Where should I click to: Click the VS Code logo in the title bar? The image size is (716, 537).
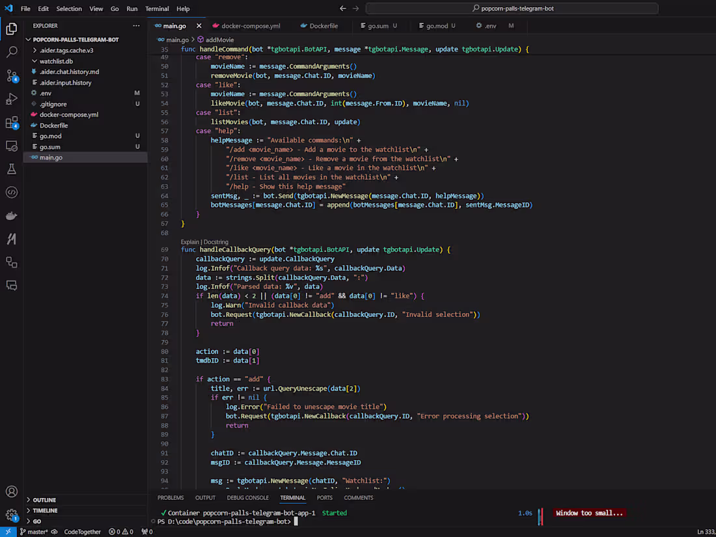8,8
